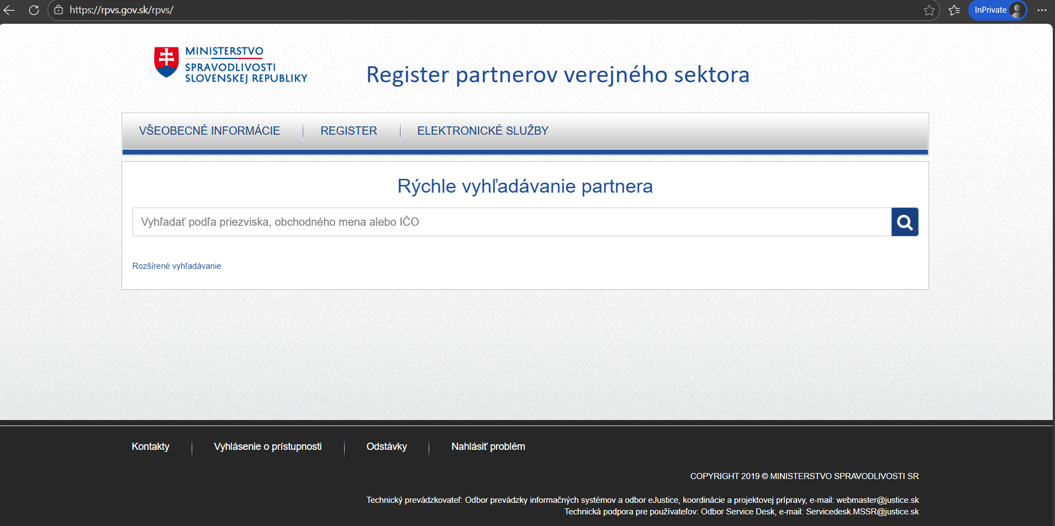
Task: Reload the page with refresh icon
Action: (34, 10)
